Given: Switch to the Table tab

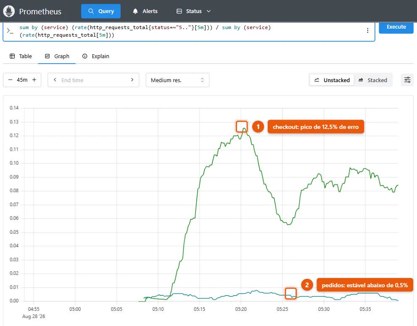Looking at the screenshot, I should 21,56.
